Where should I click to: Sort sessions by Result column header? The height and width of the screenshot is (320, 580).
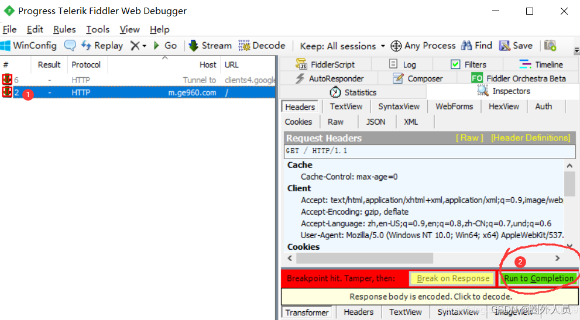pos(49,65)
